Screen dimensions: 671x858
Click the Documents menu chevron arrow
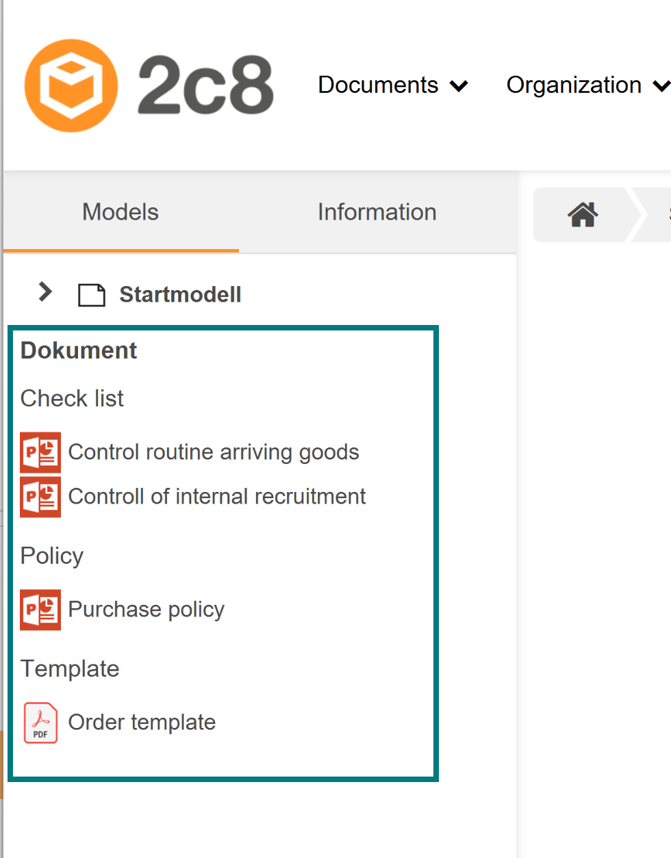[459, 86]
